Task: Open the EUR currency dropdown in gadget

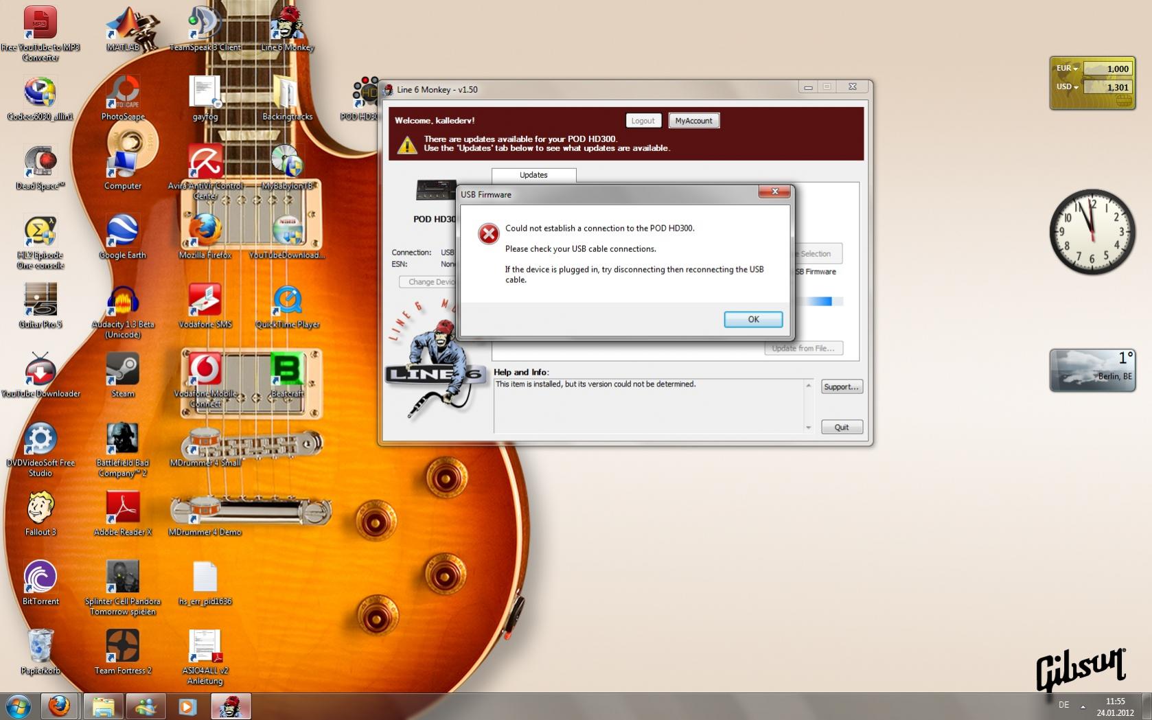Action: [x=1068, y=69]
